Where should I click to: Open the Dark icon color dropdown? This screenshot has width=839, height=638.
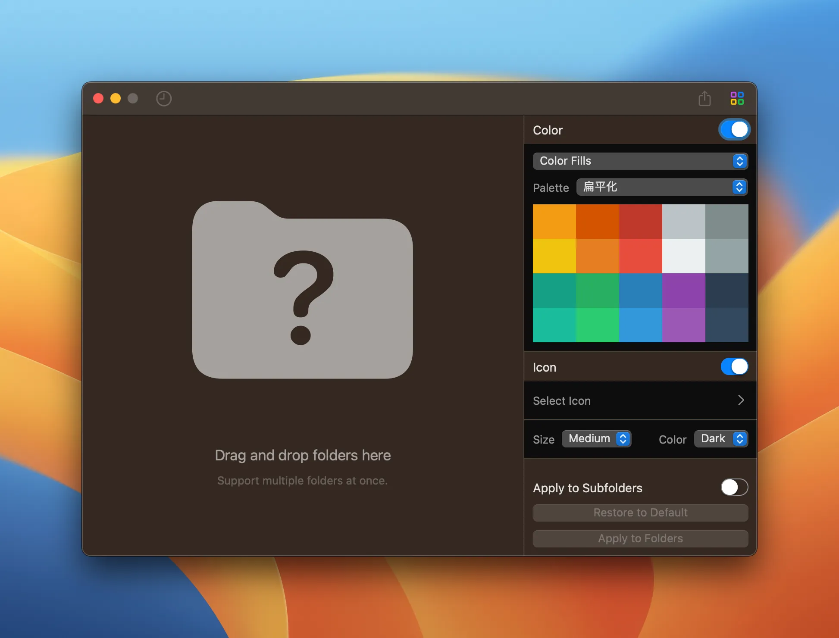coord(721,439)
